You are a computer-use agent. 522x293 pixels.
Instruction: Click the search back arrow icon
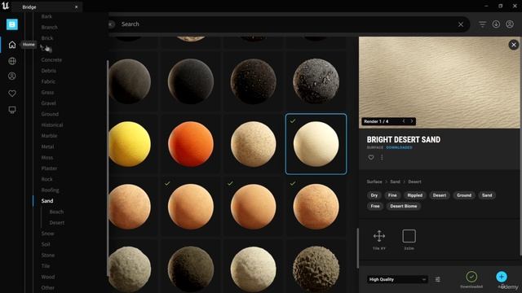click(112, 24)
